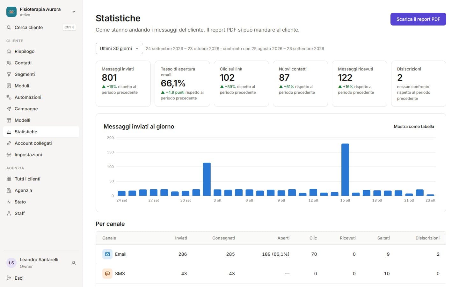The height and width of the screenshot is (287, 459).
Task: Click the SMS channel chat icon
Action: coord(107,274)
